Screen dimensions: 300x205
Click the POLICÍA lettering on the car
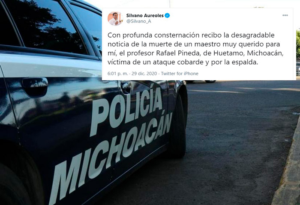click(x=126, y=110)
